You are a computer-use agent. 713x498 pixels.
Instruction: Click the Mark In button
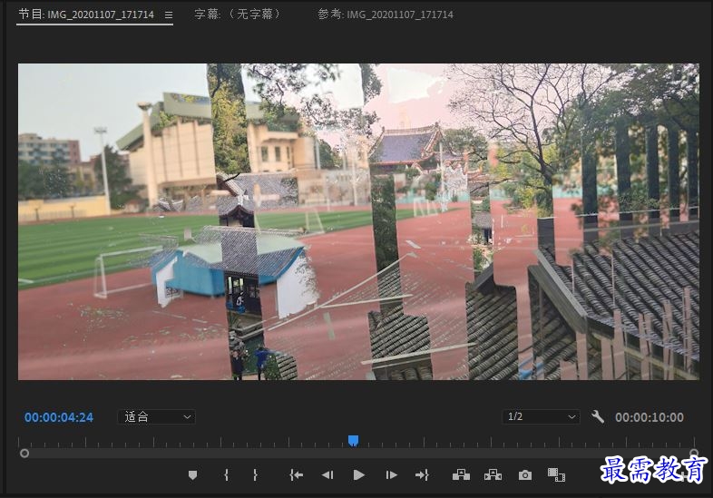coord(227,475)
